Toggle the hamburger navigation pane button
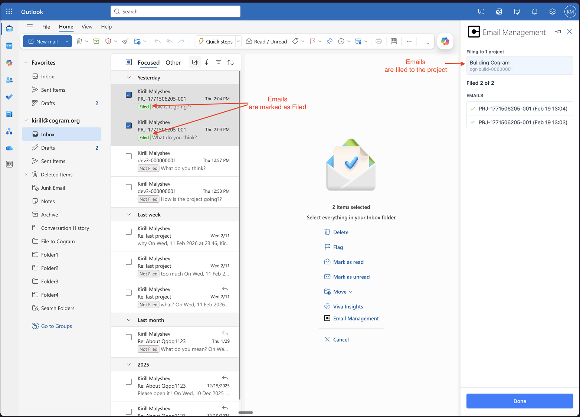 30,26
